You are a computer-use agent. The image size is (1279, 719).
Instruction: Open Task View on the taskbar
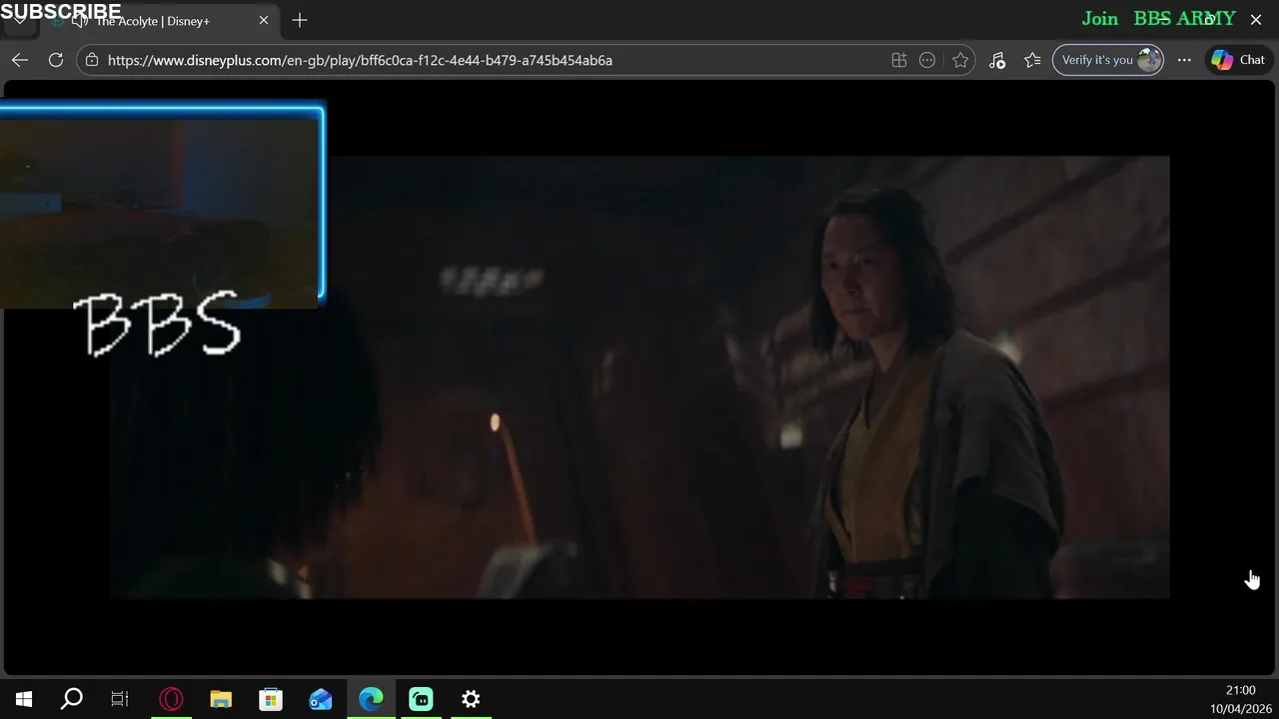pyautogui.click(x=120, y=699)
